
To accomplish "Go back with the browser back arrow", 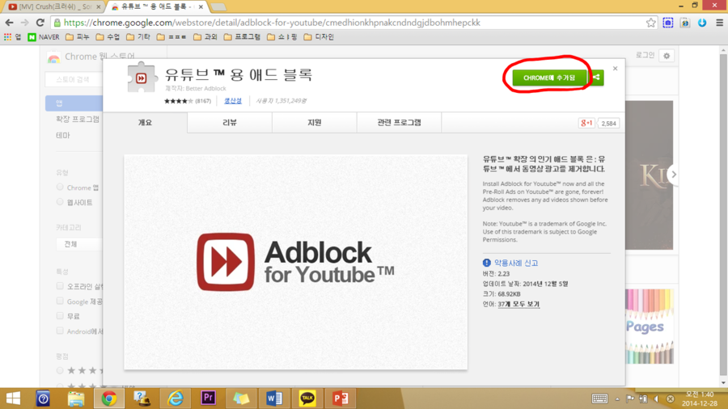I will [9, 23].
